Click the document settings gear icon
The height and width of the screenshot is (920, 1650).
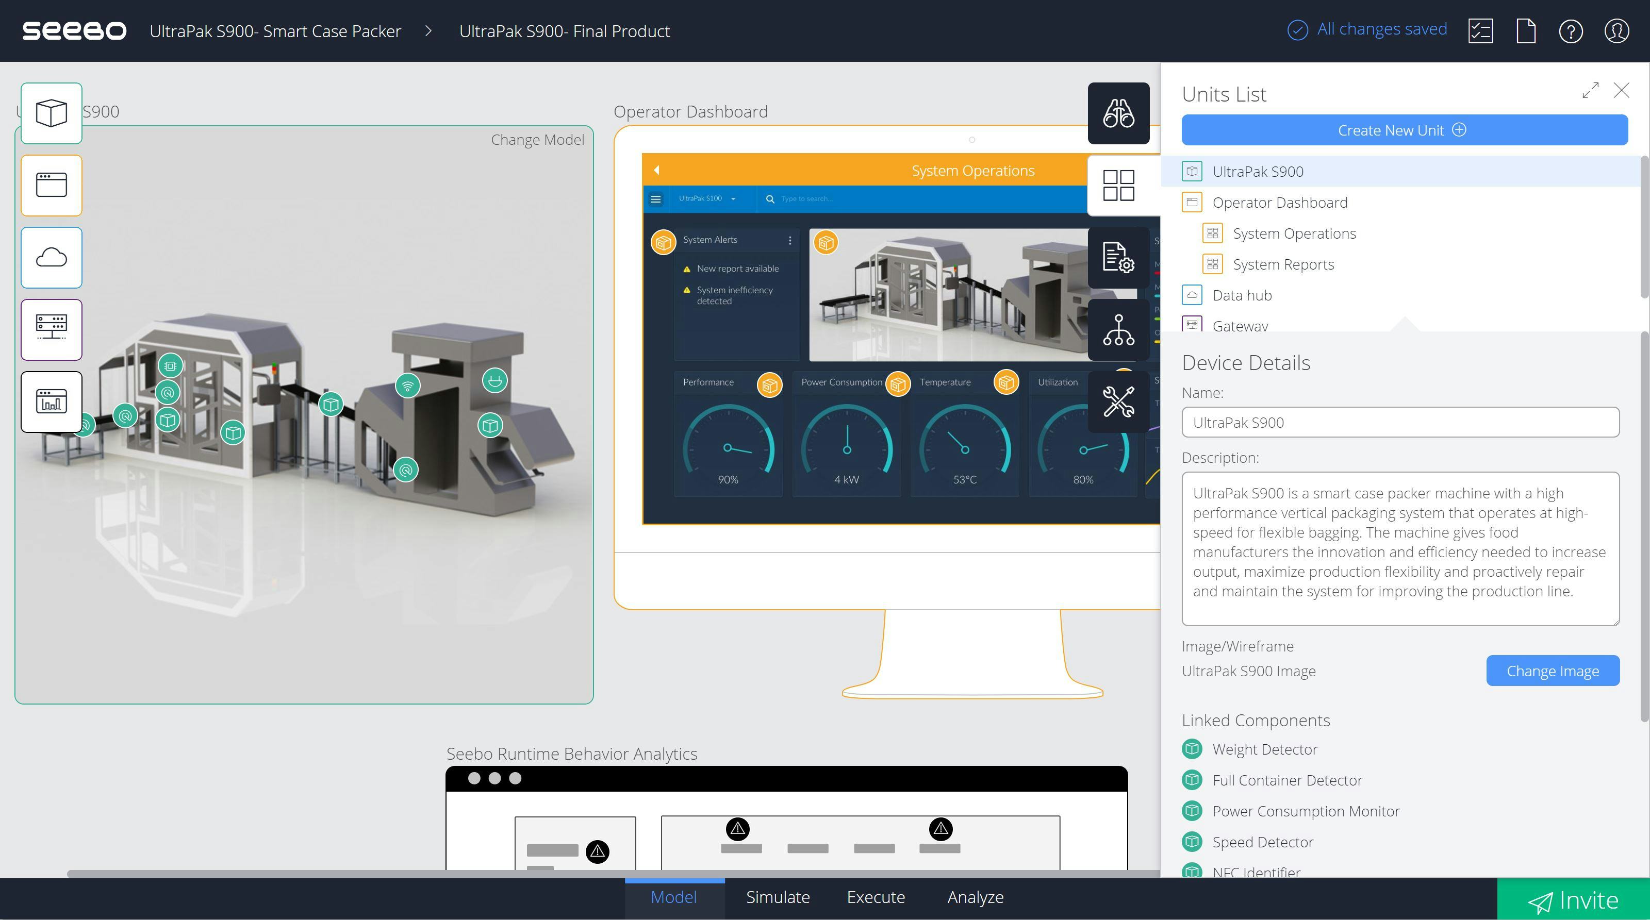pos(1118,257)
